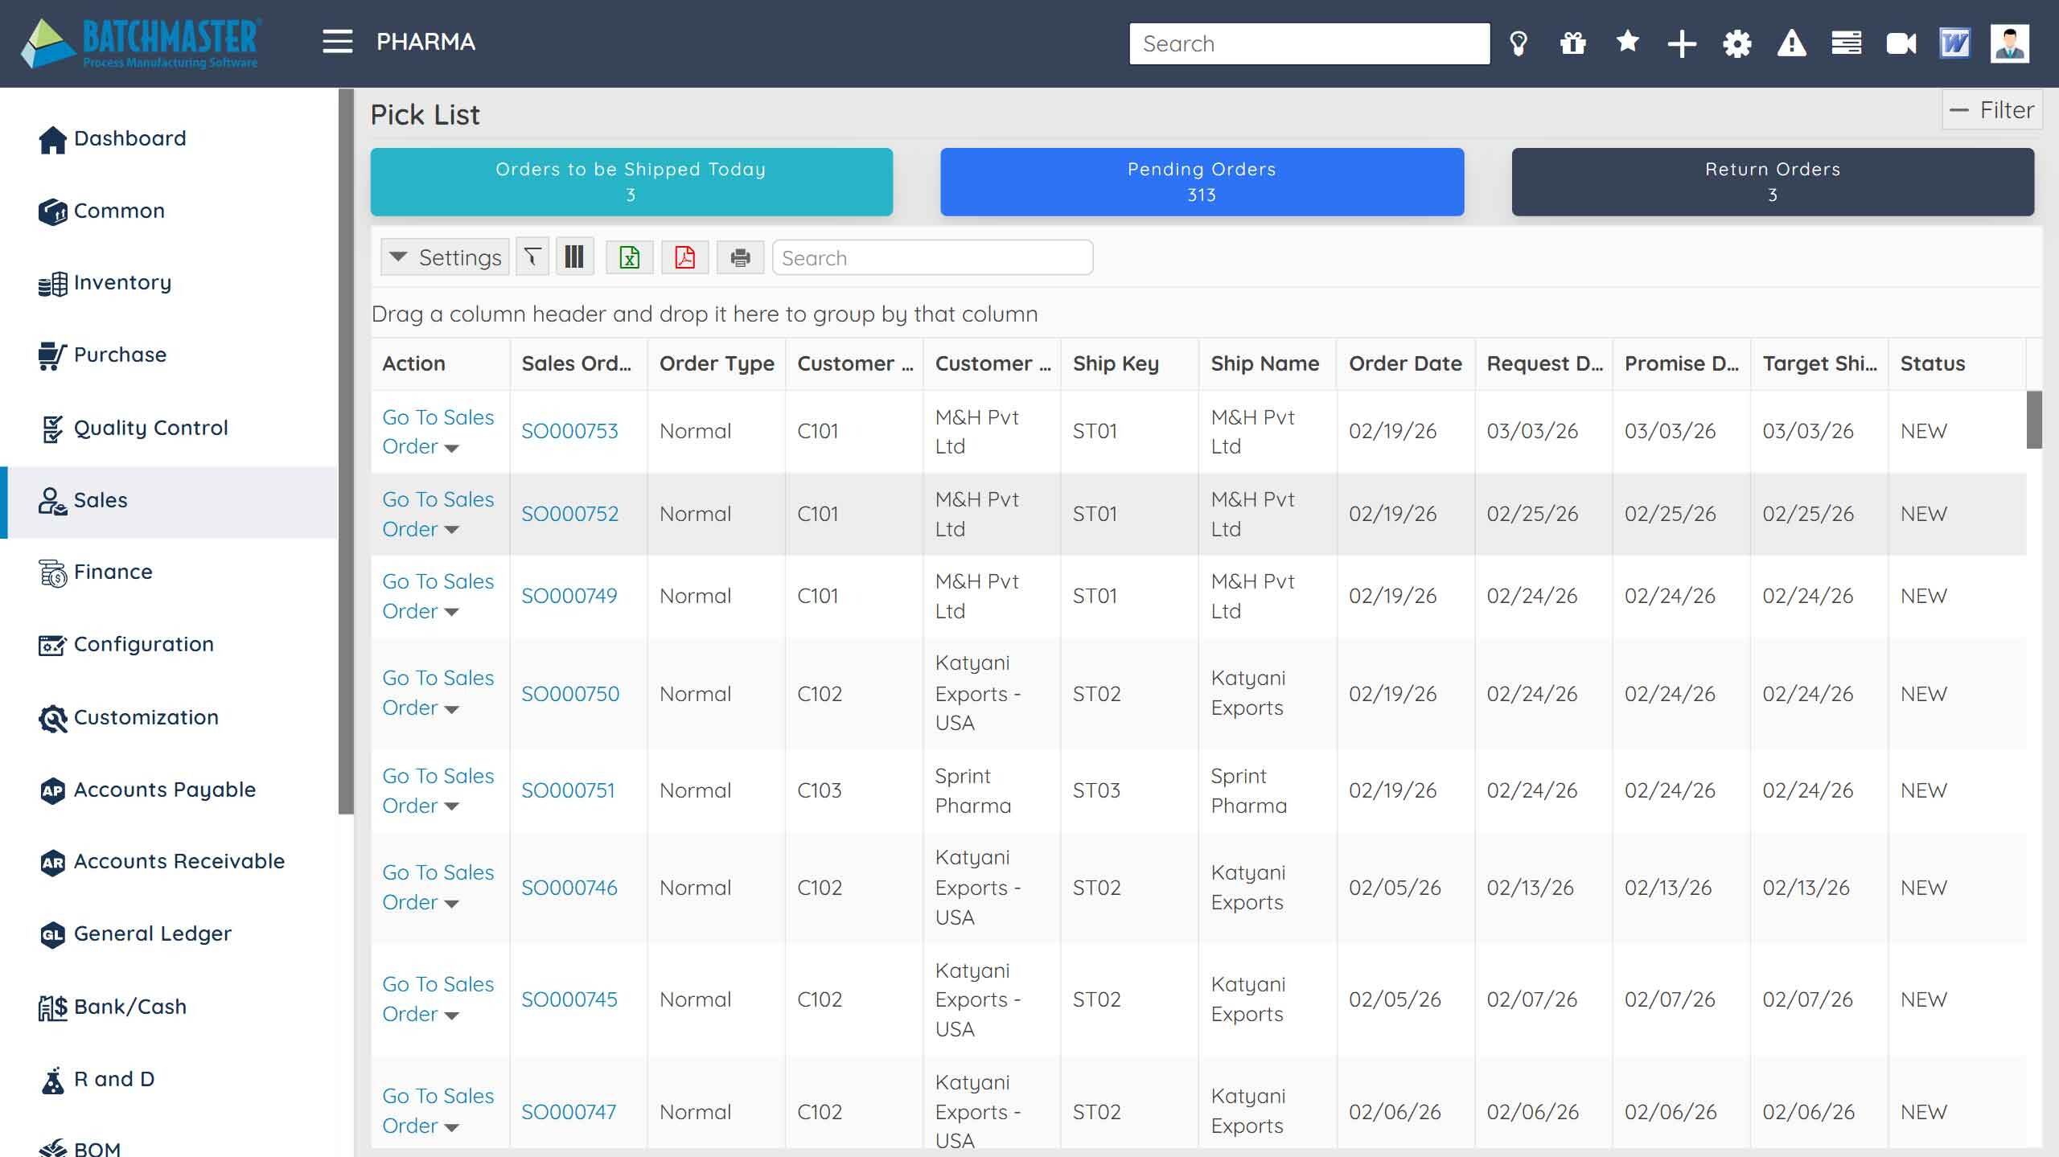Open the column chooser icon

point(574,257)
